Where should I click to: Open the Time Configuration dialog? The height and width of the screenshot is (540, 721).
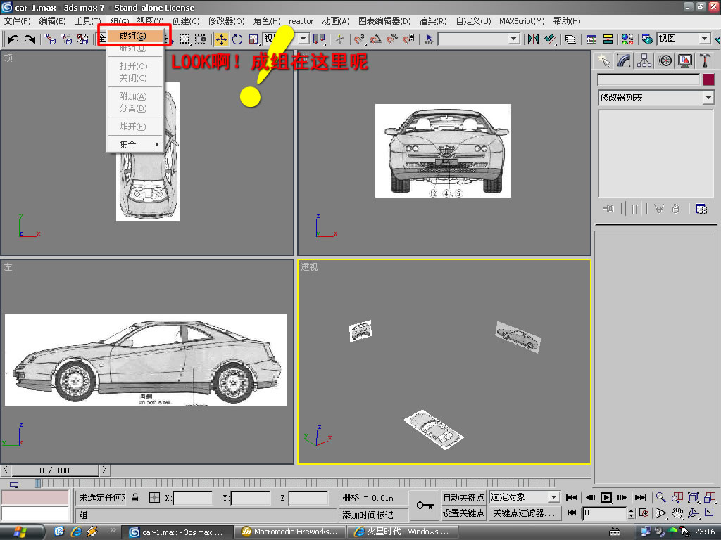click(x=644, y=513)
